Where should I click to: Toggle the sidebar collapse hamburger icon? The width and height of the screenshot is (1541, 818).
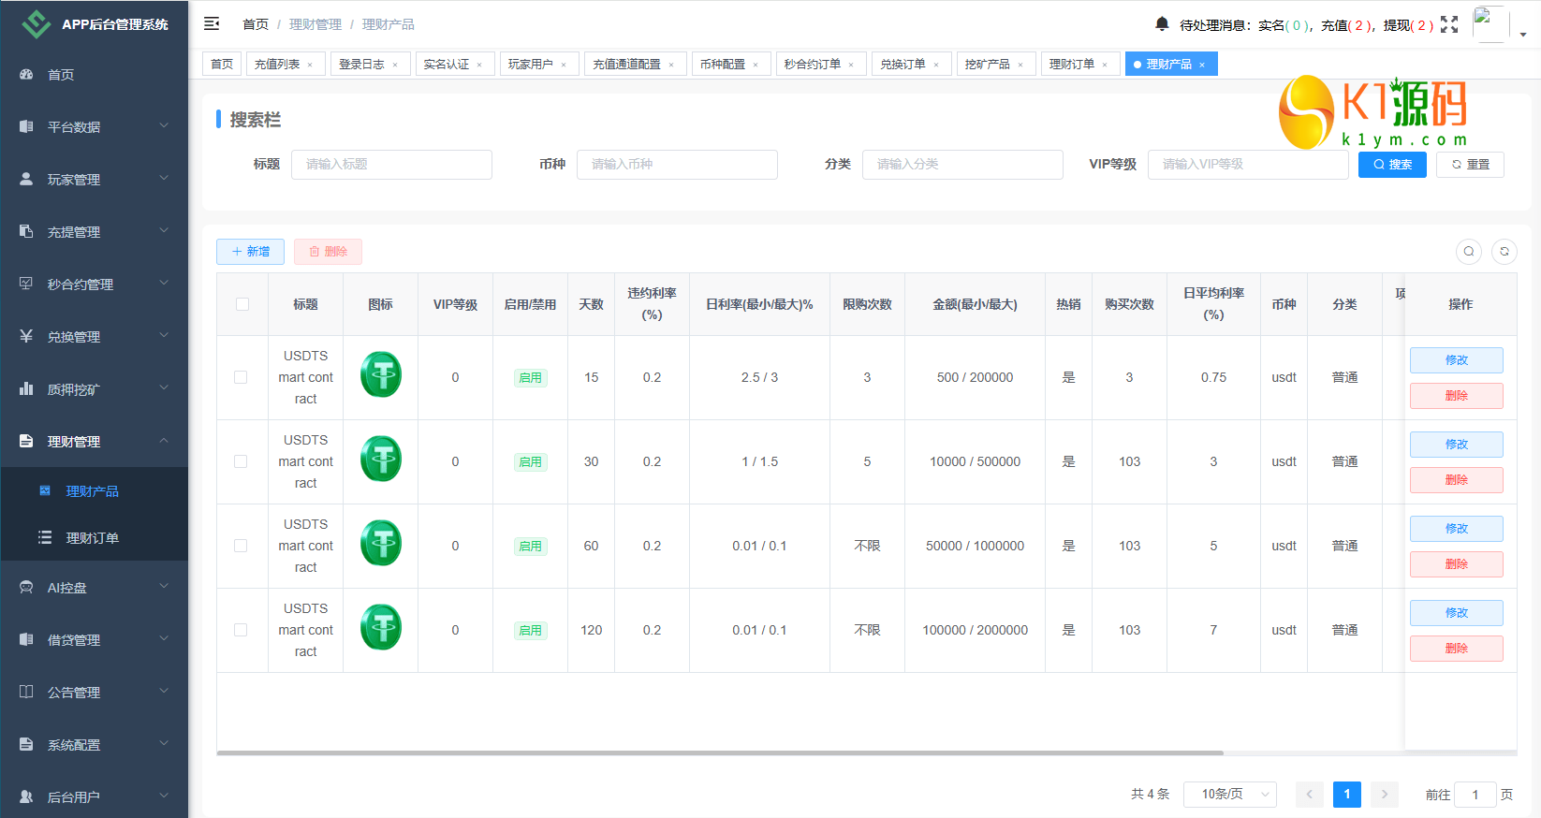point(212,23)
